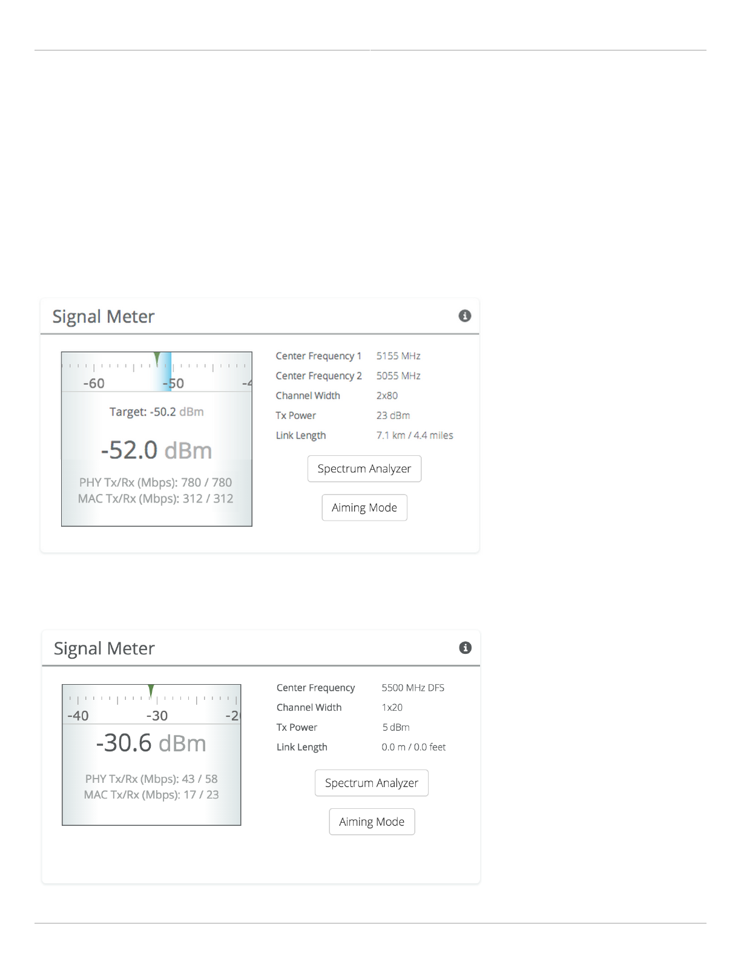
Task: Click the green marker on the -30.6 dBm gauge
Action: (151, 691)
